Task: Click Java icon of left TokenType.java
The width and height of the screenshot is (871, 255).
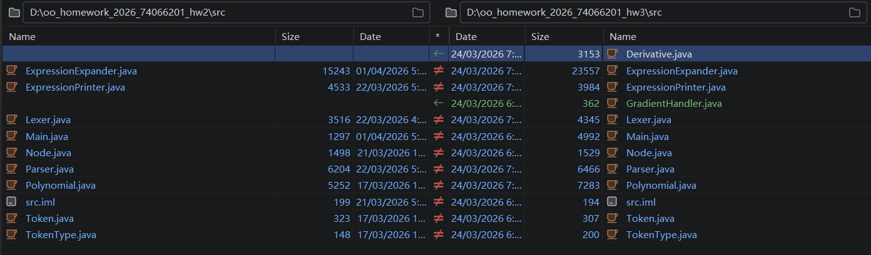Action: click(x=11, y=234)
